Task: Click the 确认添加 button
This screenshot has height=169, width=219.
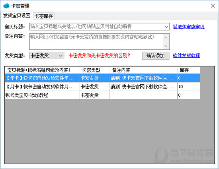Action: (156, 56)
